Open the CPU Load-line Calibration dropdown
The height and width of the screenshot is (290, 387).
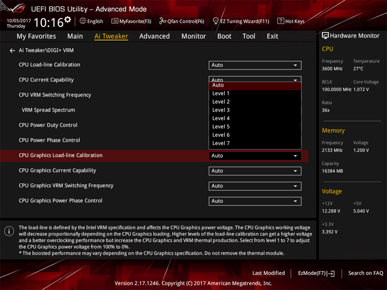[255, 66]
